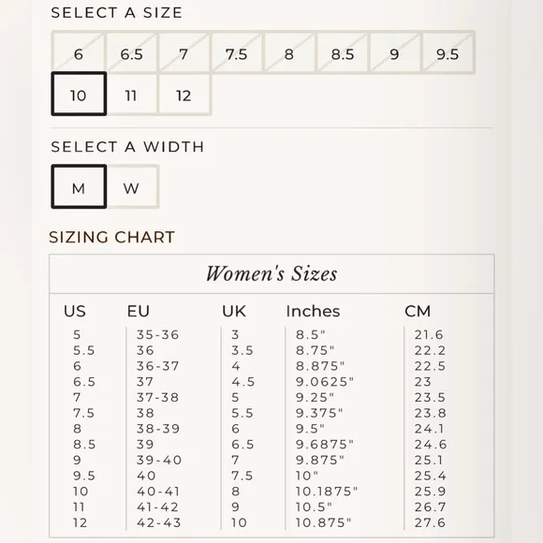Click the EU column header
543x543 pixels.
pos(139,311)
